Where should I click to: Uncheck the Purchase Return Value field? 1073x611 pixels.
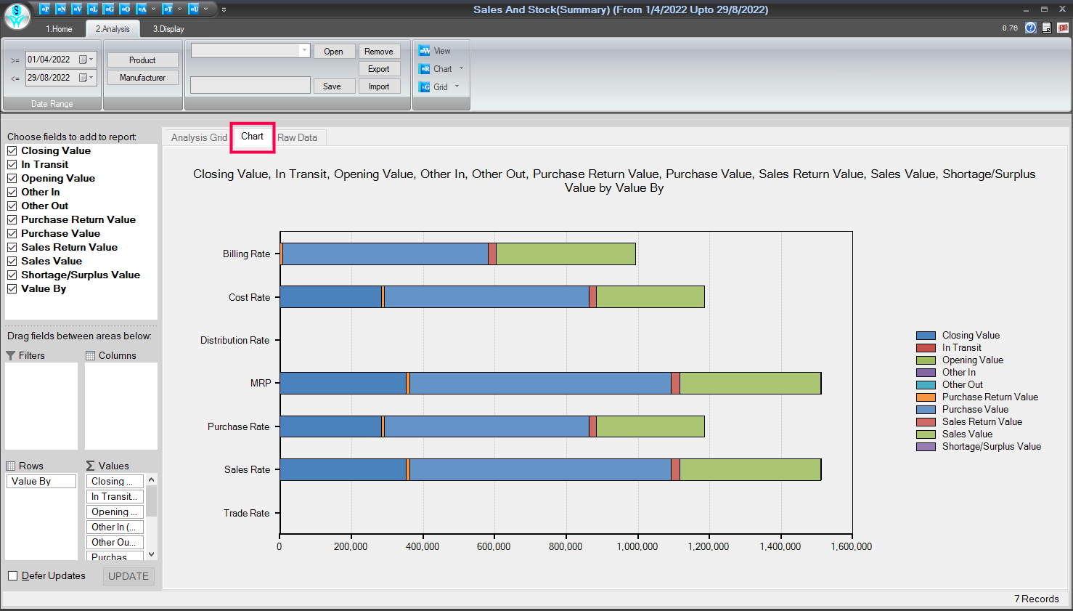click(x=12, y=219)
